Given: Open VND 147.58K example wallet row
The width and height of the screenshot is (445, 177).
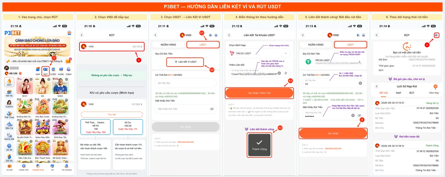Looking at the screenshot, I should click(112, 104).
